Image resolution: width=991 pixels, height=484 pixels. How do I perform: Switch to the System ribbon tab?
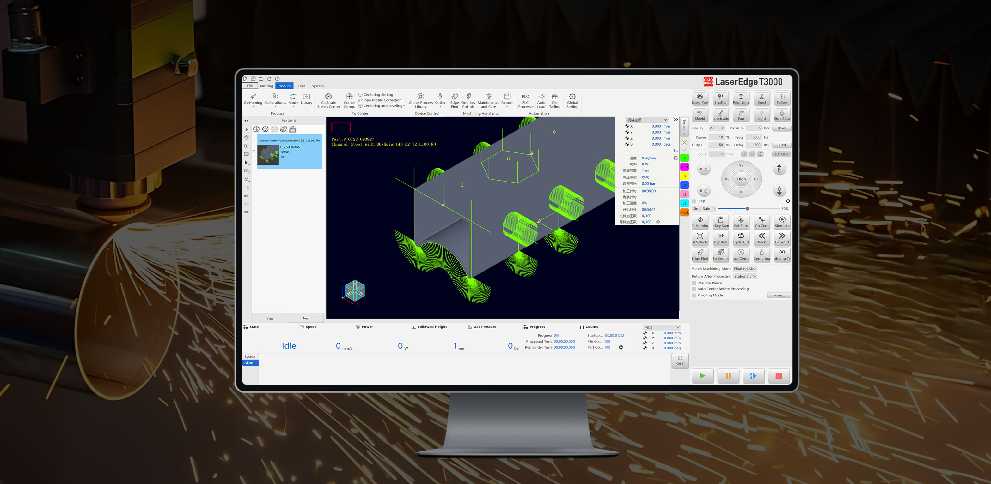[x=317, y=86]
